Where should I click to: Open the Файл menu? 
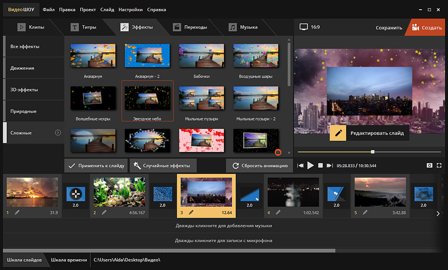pyautogui.click(x=48, y=9)
